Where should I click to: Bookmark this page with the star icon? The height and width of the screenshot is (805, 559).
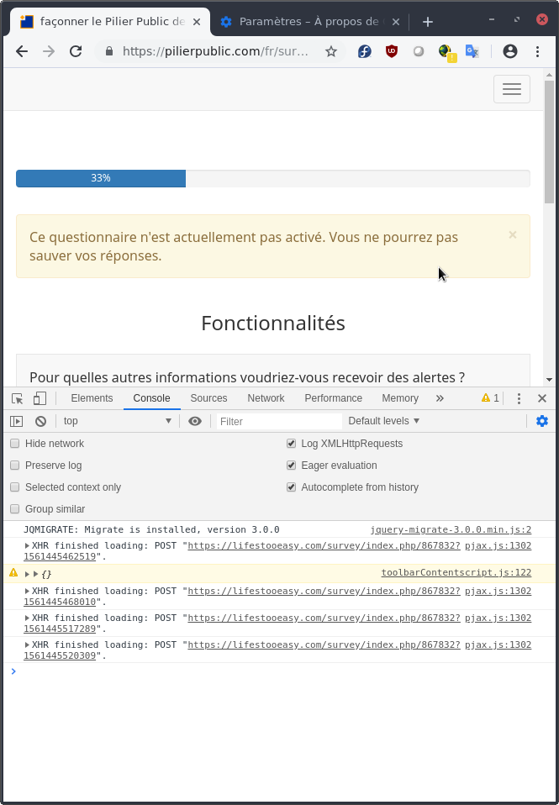pyautogui.click(x=331, y=51)
